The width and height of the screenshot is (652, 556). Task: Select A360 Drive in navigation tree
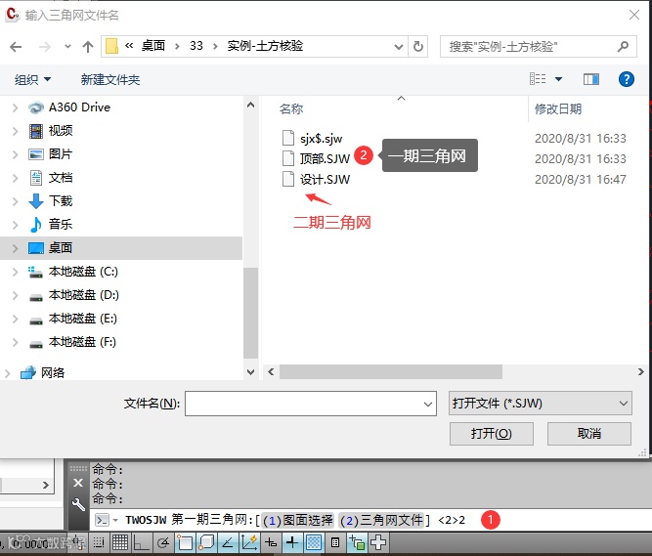tap(79, 107)
